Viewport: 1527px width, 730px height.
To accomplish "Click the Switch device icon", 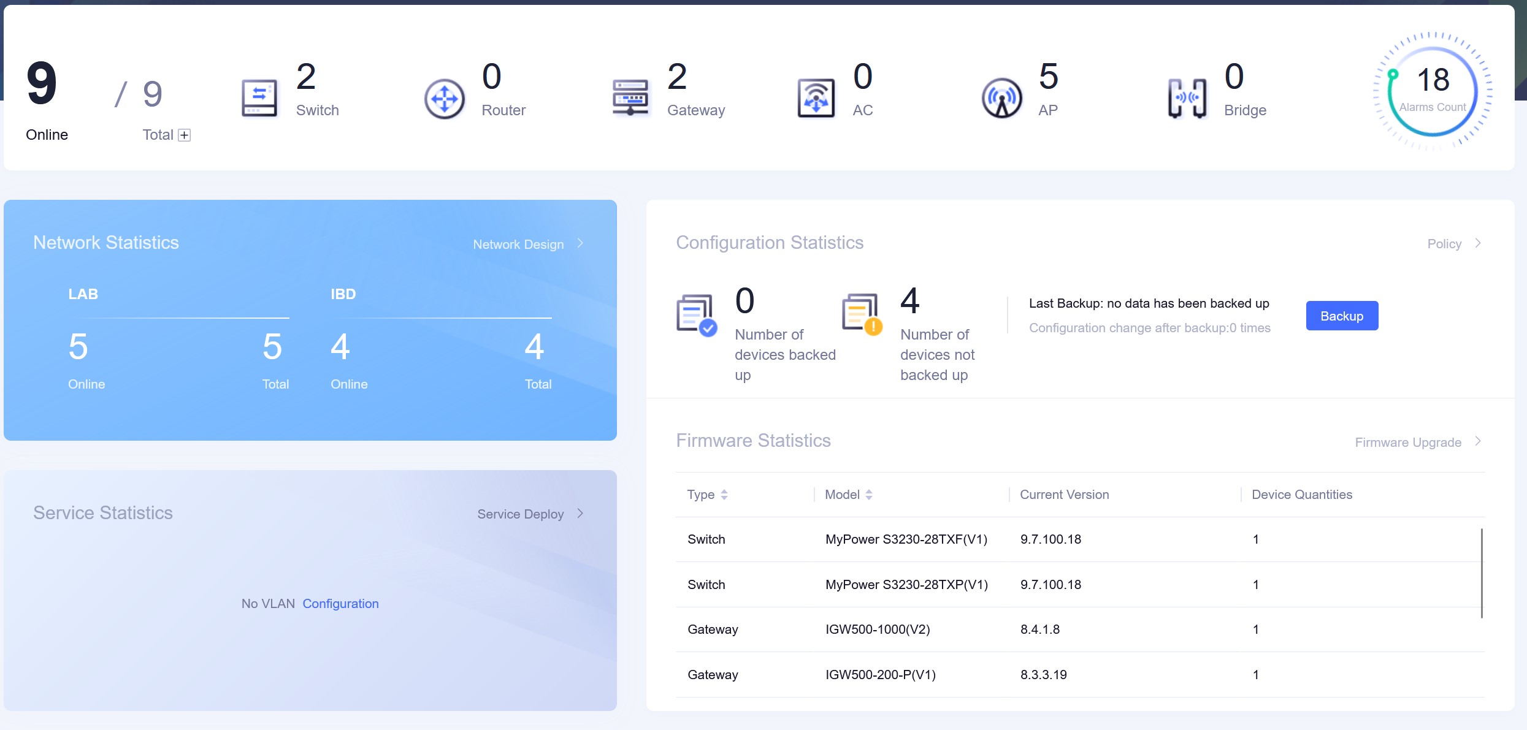I will coord(259,98).
